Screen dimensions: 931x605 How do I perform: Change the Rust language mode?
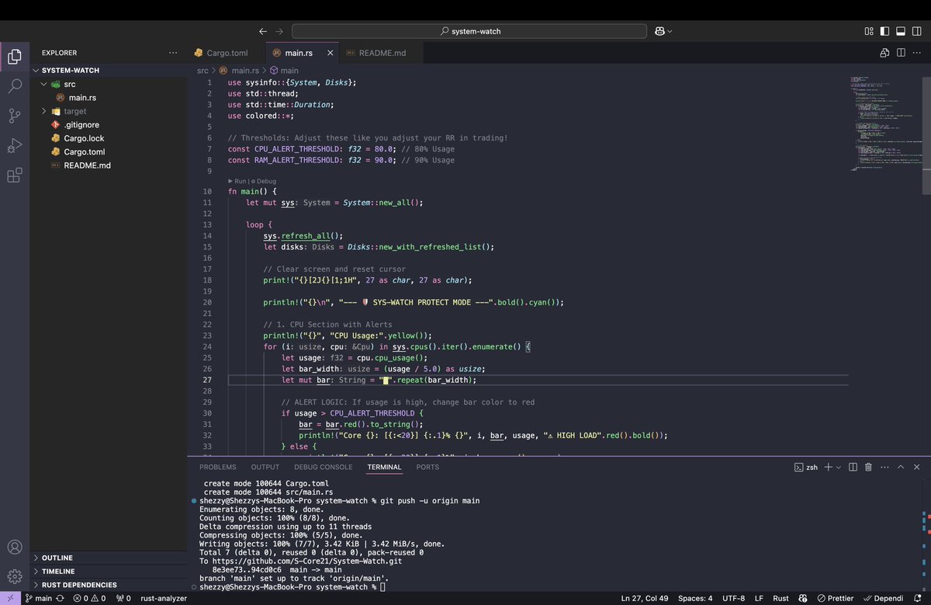[x=780, y=598]
